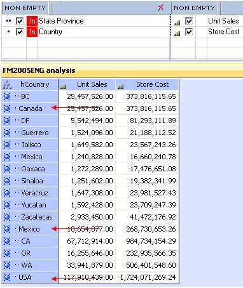Select the Zacatecas row label

click(x=37, y=217)
